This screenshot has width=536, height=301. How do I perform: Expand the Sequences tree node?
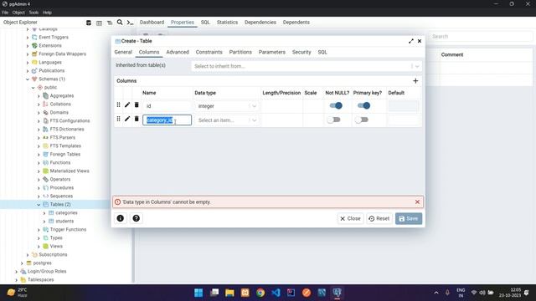point(39,196)
